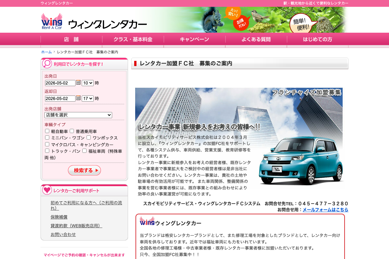Open calendar icon next to 出発日 date
Screen dimensions: 389x259
click(x=78, y=83)
